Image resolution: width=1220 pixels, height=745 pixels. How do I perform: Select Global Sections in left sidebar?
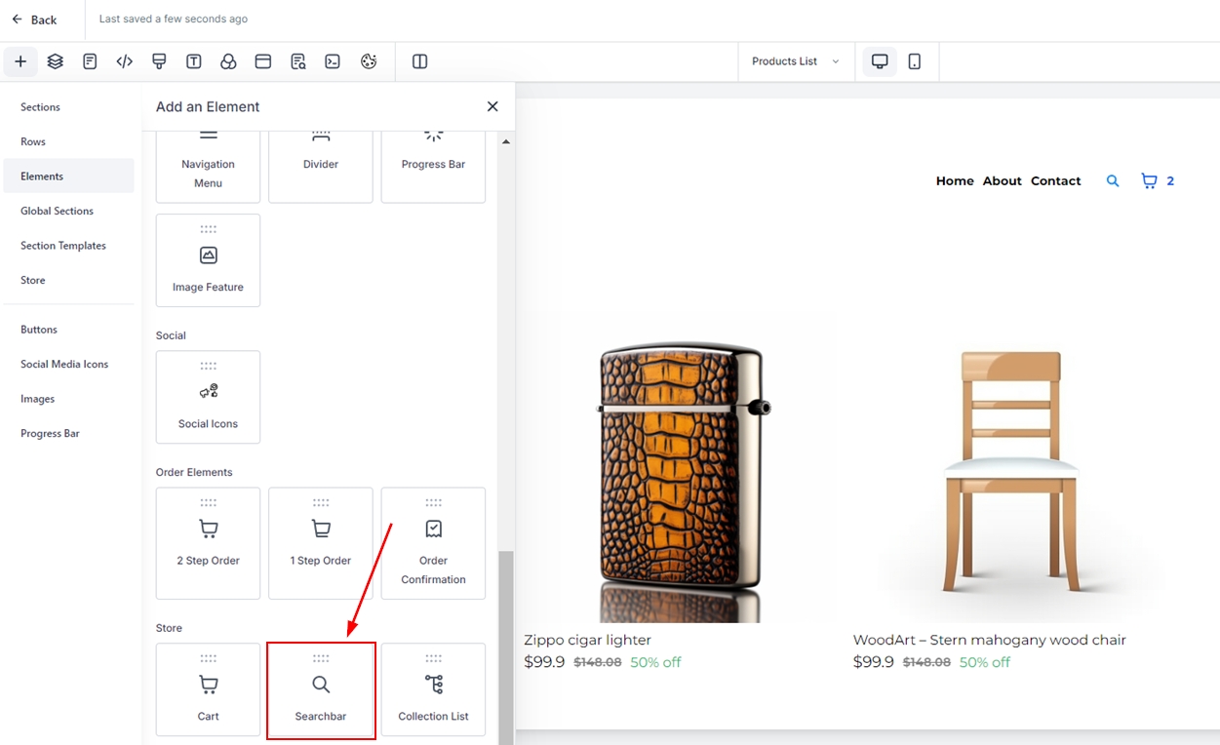click(x=57, y=211)
